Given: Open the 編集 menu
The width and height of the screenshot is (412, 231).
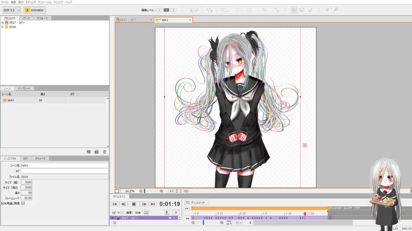Looking at the screenshot, I should click(x=13, y=2).
